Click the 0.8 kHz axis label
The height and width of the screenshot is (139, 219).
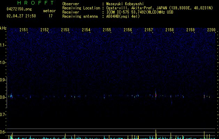click(3, 97)
